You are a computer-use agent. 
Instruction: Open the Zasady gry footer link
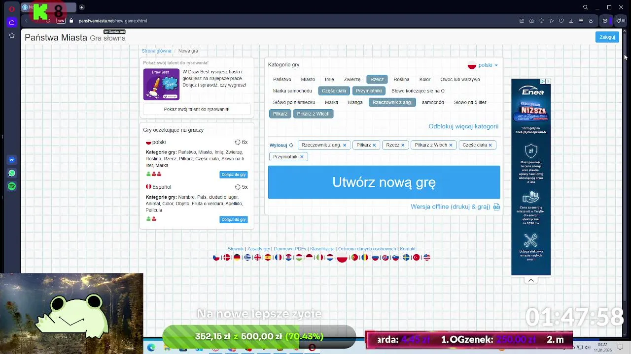[x=258, y=249]
